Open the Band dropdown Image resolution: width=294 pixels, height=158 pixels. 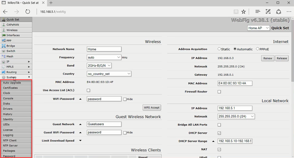click(99, 65)
